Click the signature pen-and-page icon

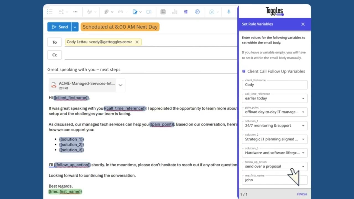135,12
